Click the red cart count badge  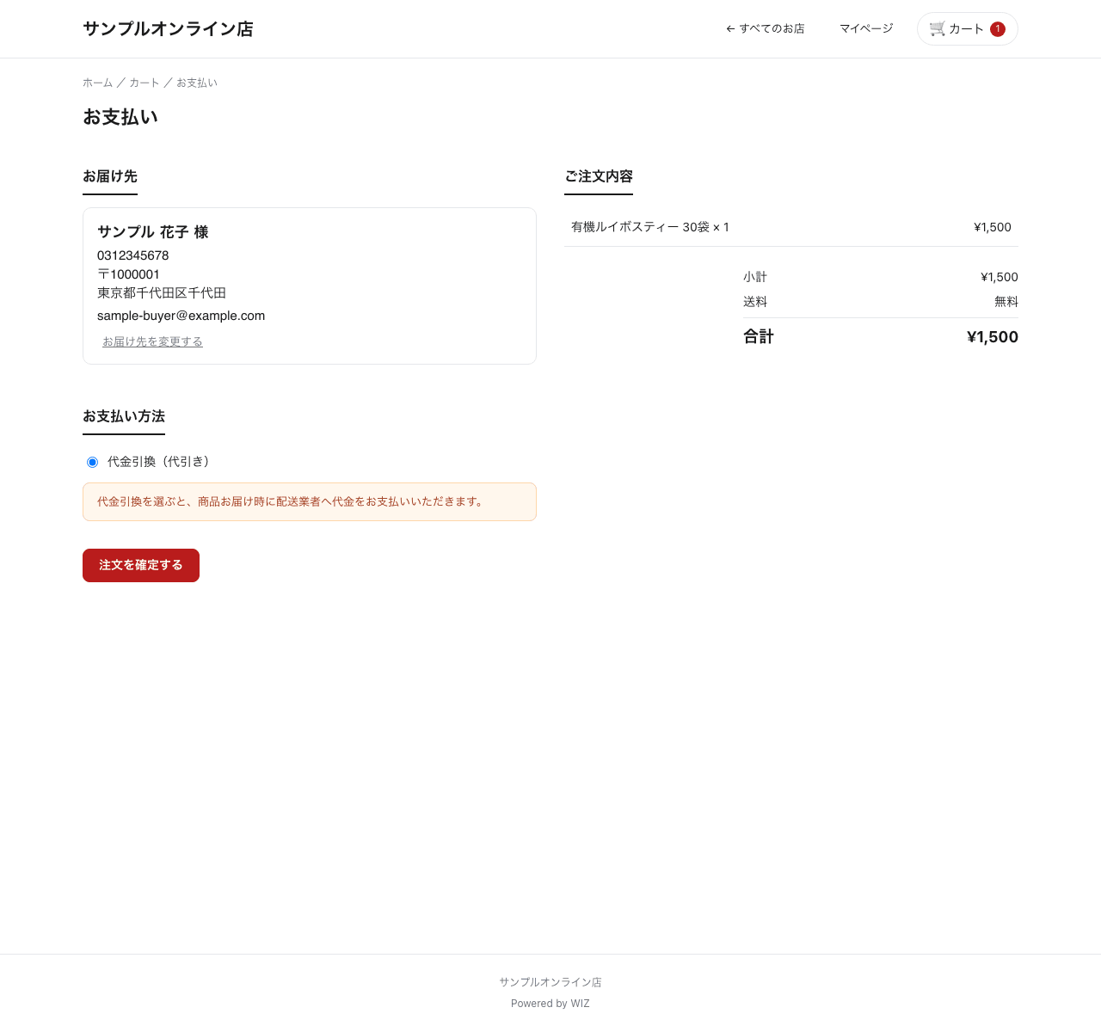click(x=998, y=29)
